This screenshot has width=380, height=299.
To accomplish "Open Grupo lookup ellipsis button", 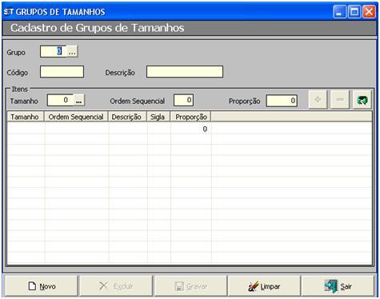I will pos(72,52).
